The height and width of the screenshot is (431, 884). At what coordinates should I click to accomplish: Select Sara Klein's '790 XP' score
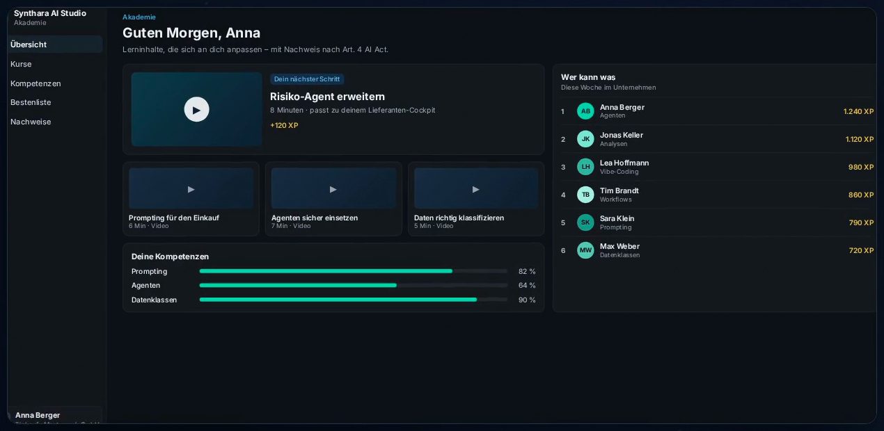click(861, 222)
